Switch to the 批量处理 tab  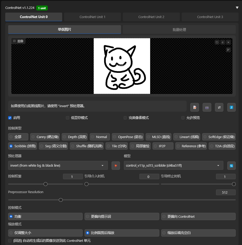179,29
